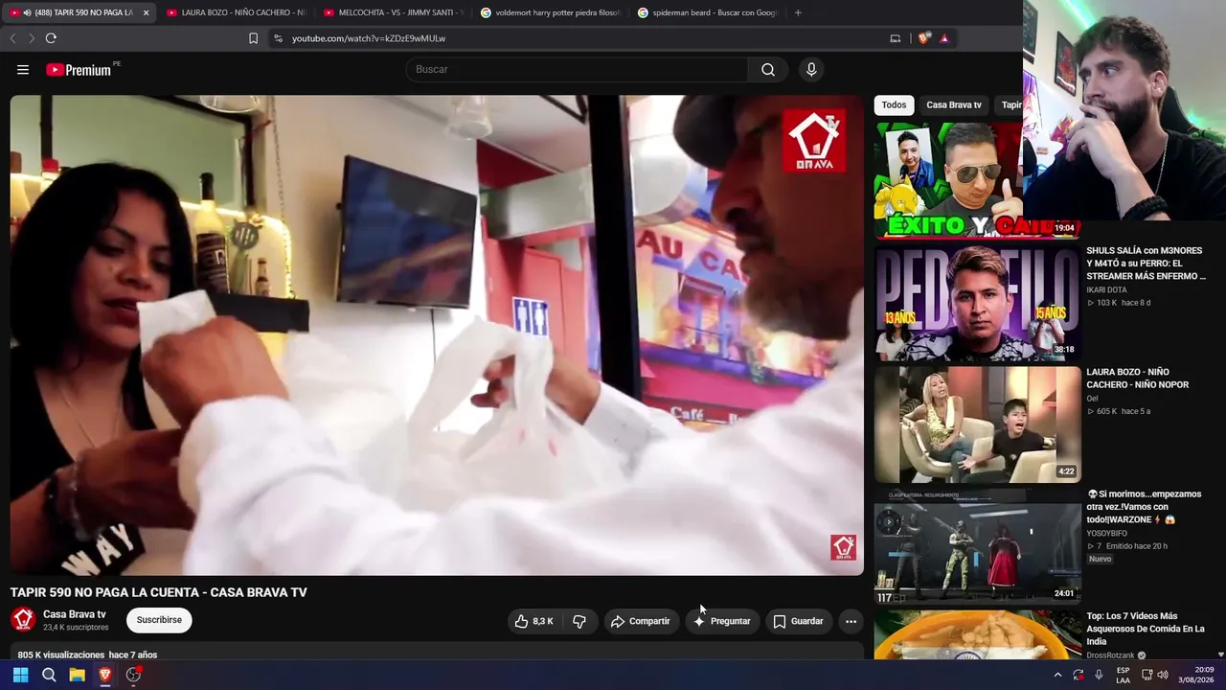Click the address bar URL
The image size is (1226, 690).
369,38
